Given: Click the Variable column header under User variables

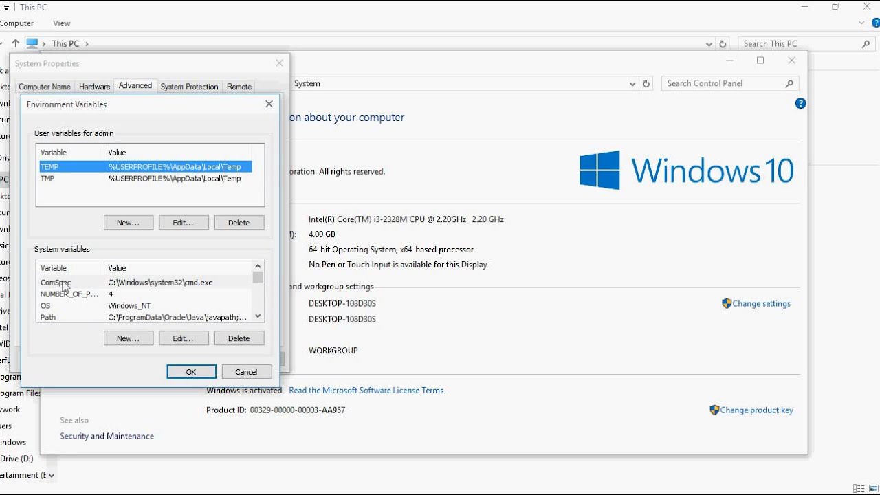Looking at the screenshot, I should [71, 153].
